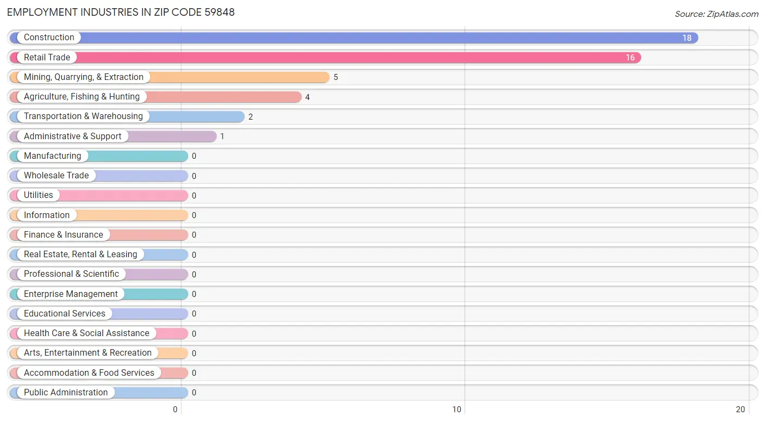Click the Utilities label
Screen dimensions: 765x422
39,195
